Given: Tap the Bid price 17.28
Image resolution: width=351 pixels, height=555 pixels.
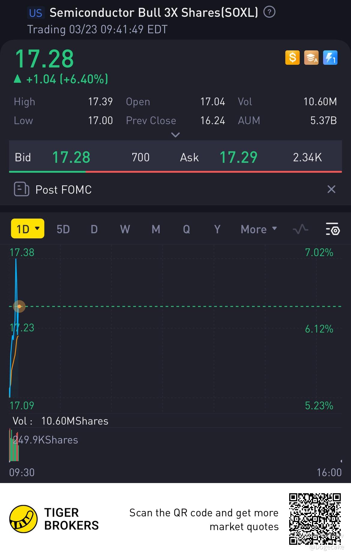Looking at the screenshot, I should click(71, 157).
